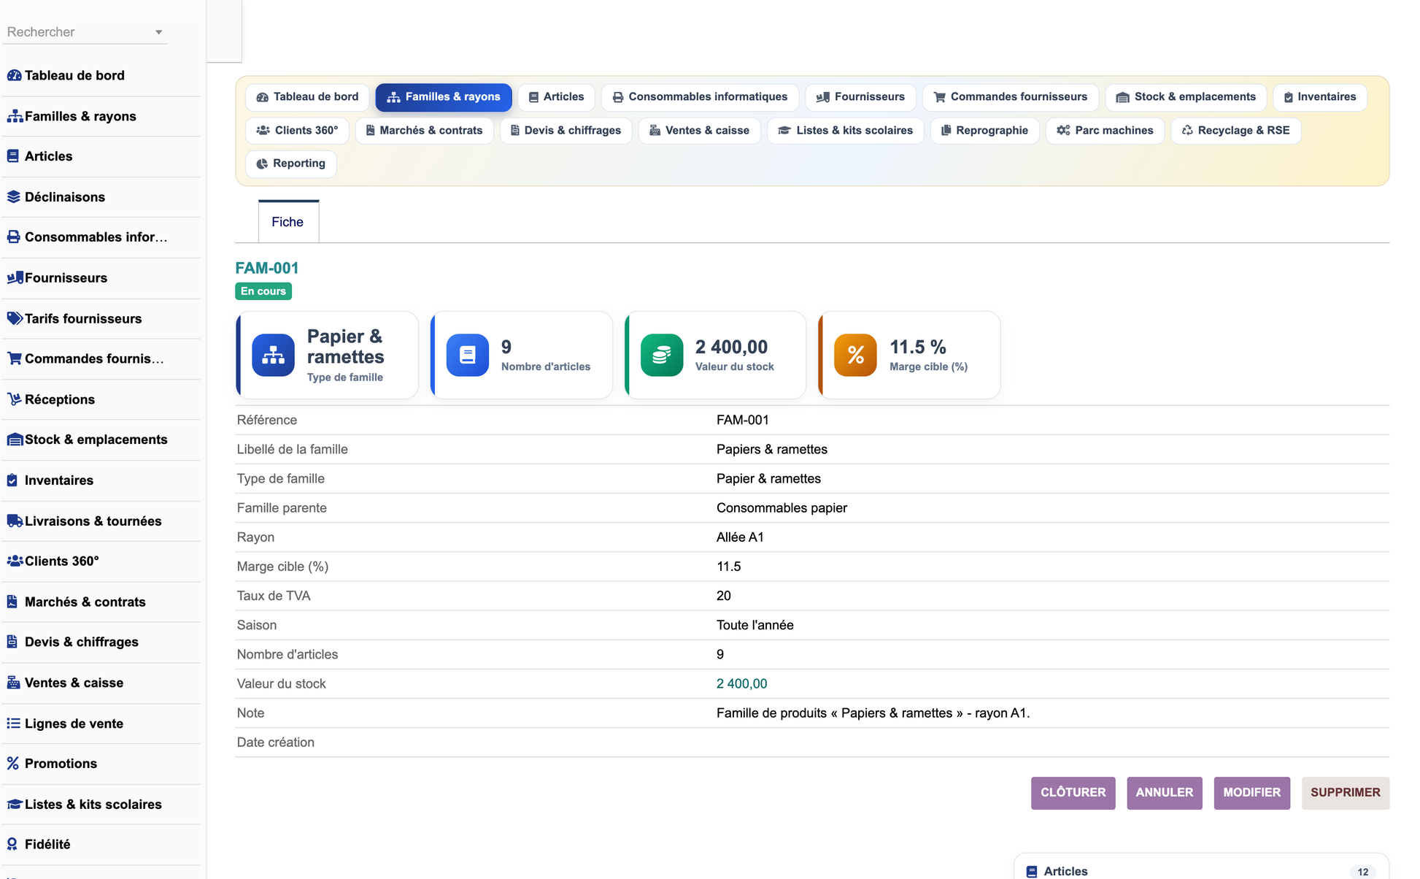Open the Reprographie top tab
Screen dimensions: 1420x879
[985, 131]
